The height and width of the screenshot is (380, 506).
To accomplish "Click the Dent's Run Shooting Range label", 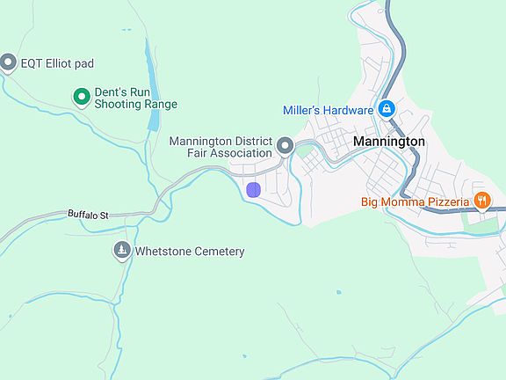I will (136, 99).
